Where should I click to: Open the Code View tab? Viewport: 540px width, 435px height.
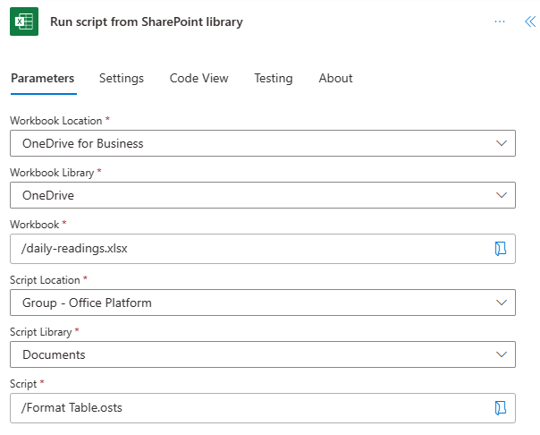pyautogui.click(x=199, y=78)
